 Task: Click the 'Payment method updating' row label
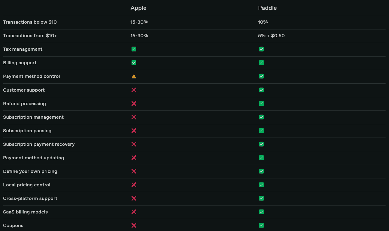33,158
